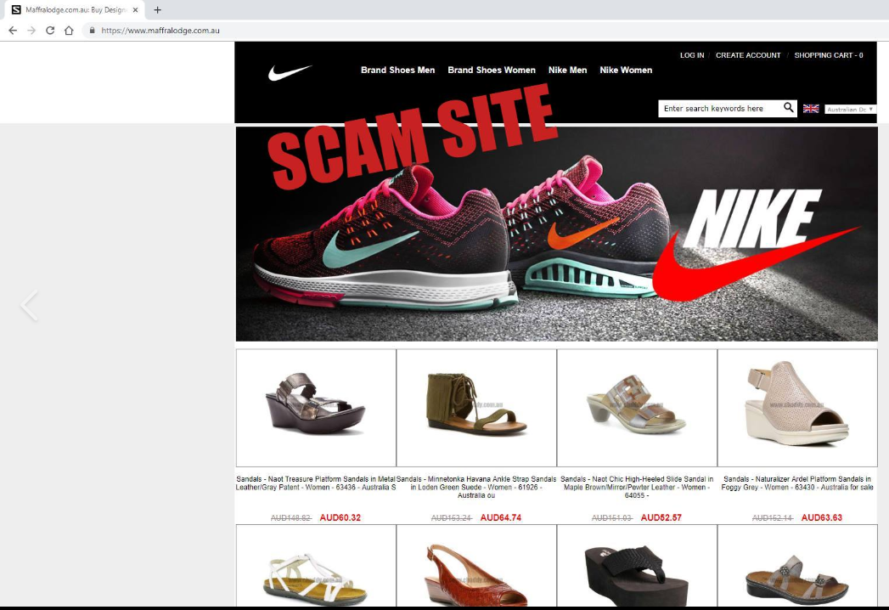This screenshot has height=610, width=889.
Task: Click the Naturalizer Ardel Platform Sandals title
Action: [x=797, y=483]
